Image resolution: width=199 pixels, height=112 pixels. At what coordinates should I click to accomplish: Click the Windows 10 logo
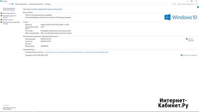point(181,17)
